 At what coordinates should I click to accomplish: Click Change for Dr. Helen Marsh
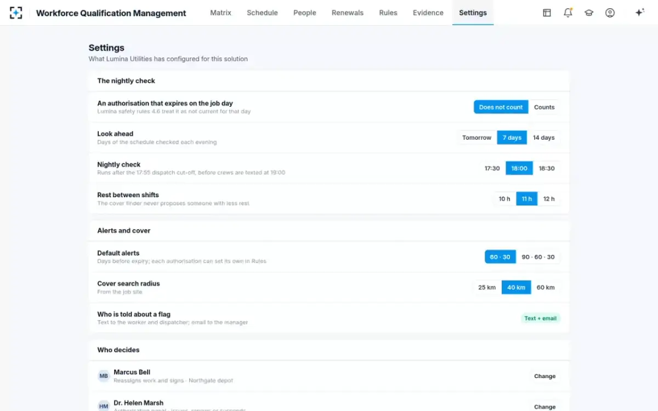coord(544,407)
